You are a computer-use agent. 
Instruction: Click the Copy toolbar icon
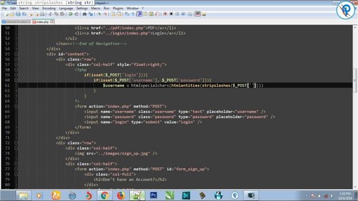coord(57,14)
